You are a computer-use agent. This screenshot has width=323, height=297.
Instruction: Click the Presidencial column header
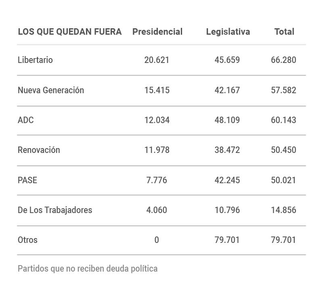tap(157, 32)
